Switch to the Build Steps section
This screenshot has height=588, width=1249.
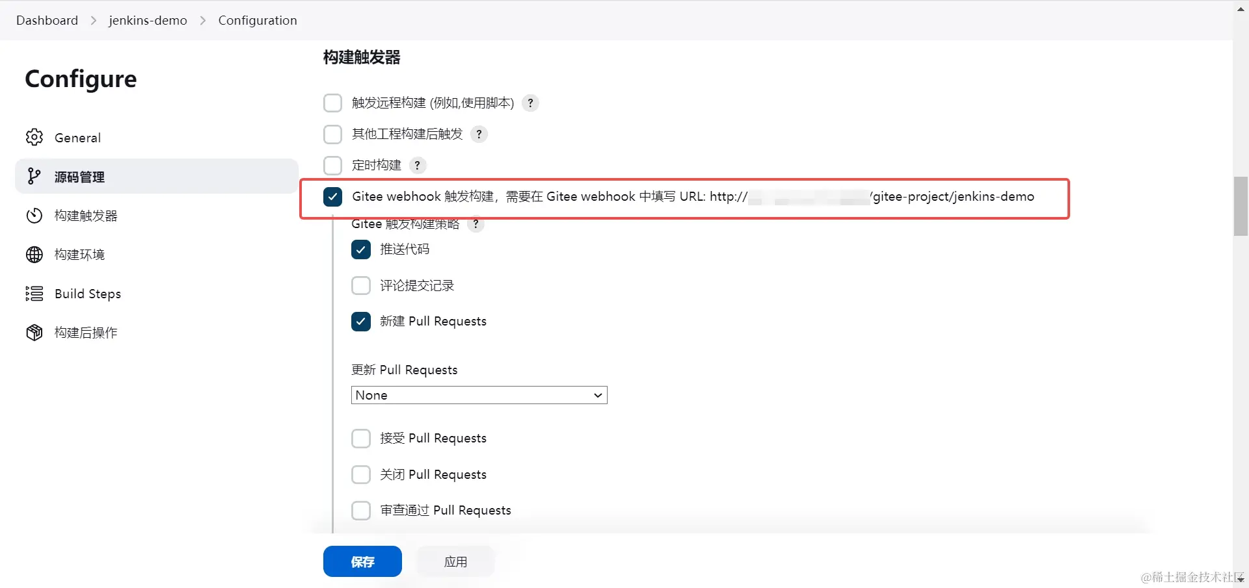coord(87,293)
